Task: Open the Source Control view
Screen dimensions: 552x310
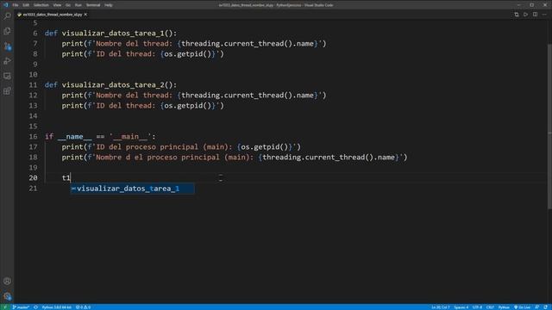Action: (x=7, y=46)
